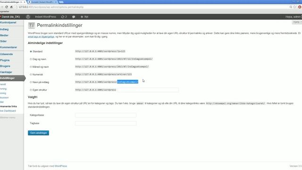Open the Dashboard submenu link
The width and height of the screenshot is (302, 170).
pyautogui.click(x=8, y=111)
